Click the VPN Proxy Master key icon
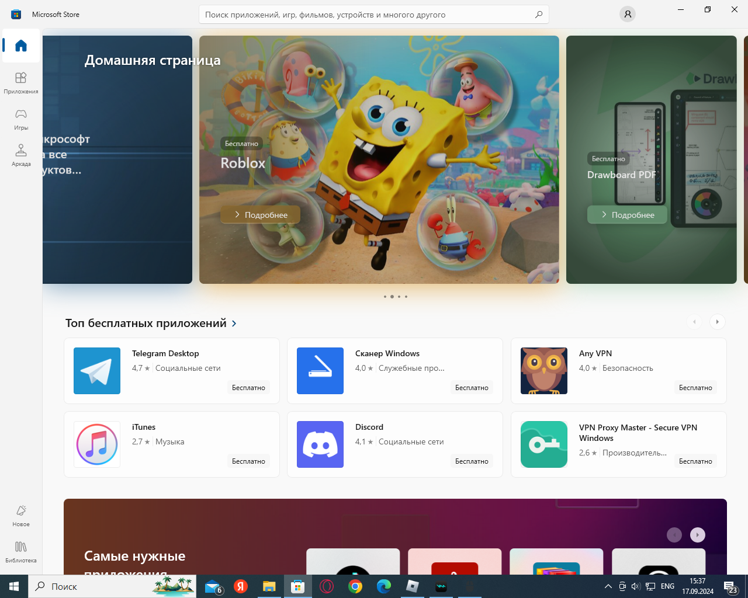 (x=544, y=444)
